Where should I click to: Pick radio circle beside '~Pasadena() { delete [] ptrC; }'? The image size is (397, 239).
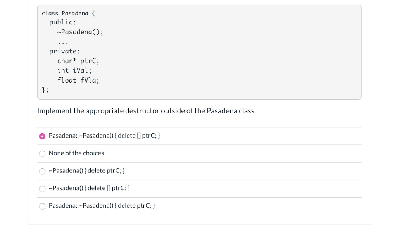42,189
